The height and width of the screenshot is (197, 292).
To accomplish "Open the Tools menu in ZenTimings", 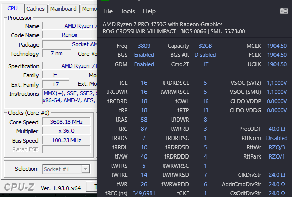I will [x=127, y=11].
